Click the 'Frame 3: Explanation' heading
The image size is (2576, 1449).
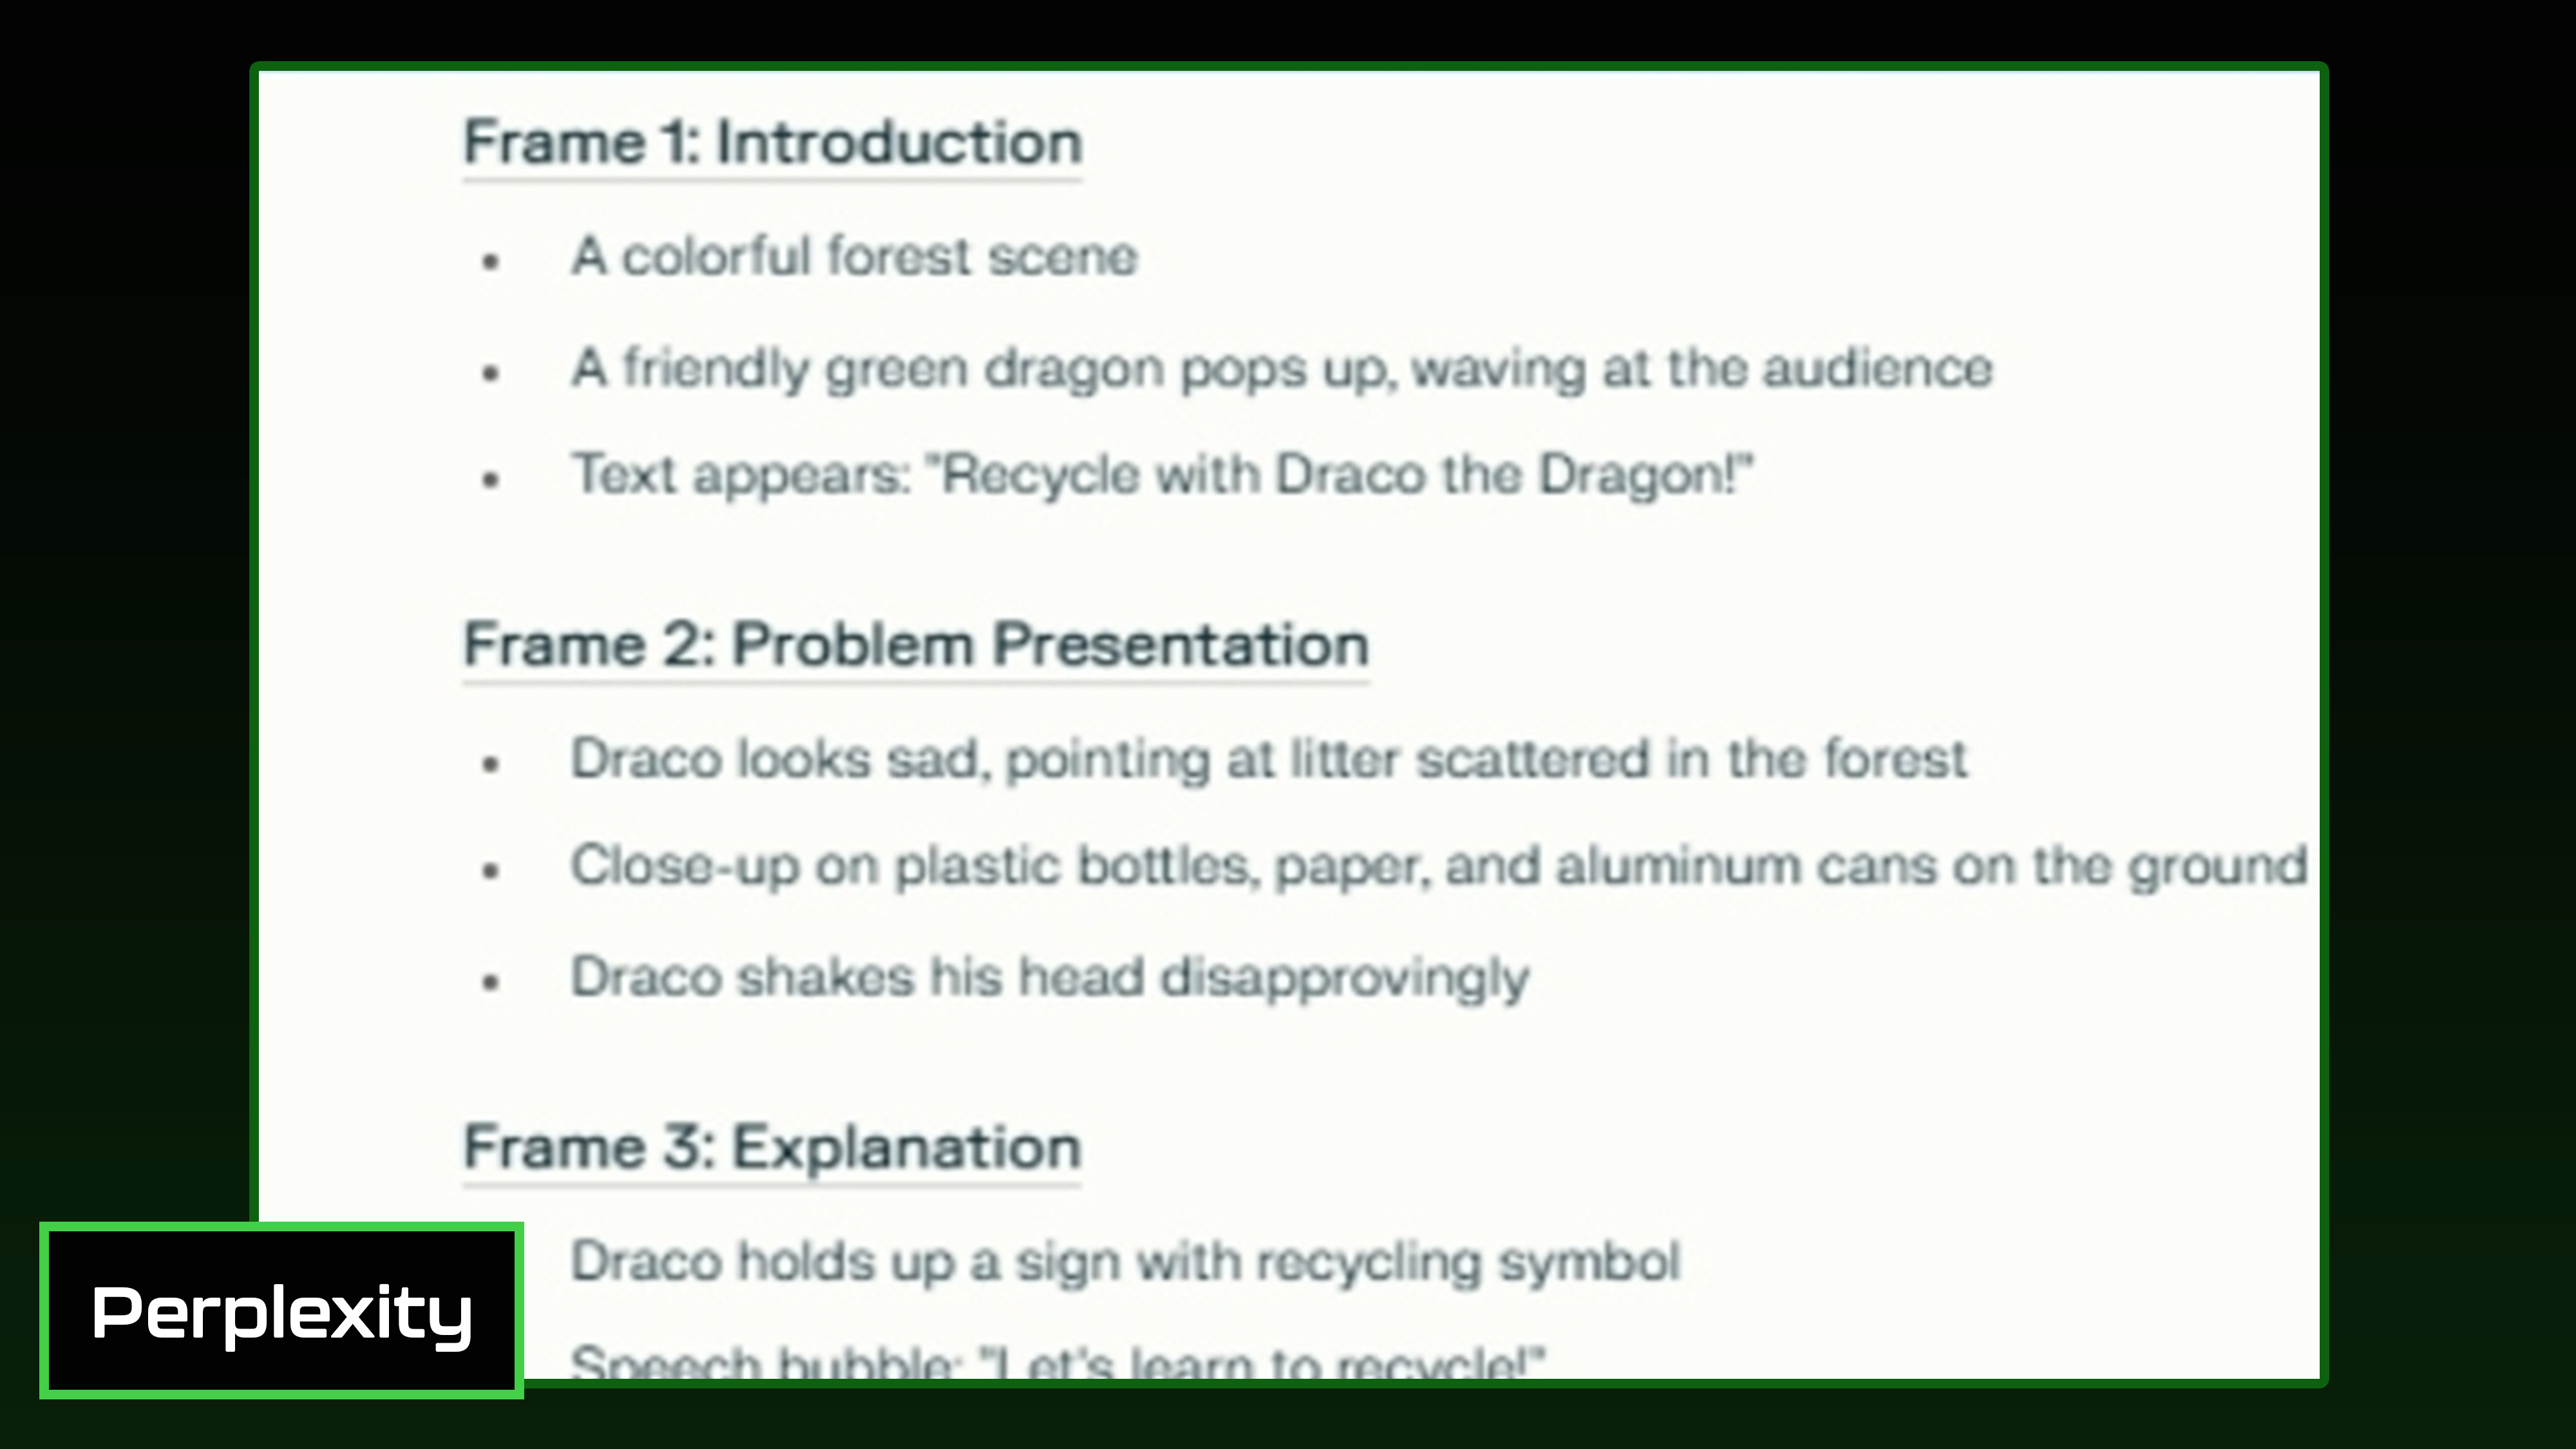coord(772,1147)
